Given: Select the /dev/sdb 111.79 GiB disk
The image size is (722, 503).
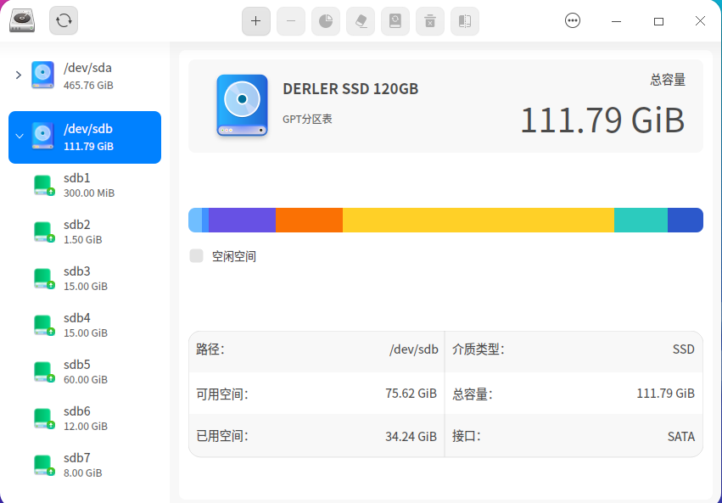Looking at the screenshot, I should pyautogui.click(x=85, y=137).
